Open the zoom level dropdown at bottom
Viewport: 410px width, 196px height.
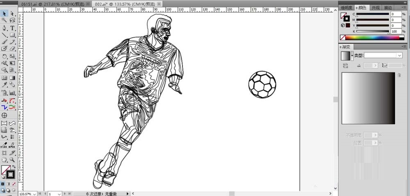coord(34,194)
